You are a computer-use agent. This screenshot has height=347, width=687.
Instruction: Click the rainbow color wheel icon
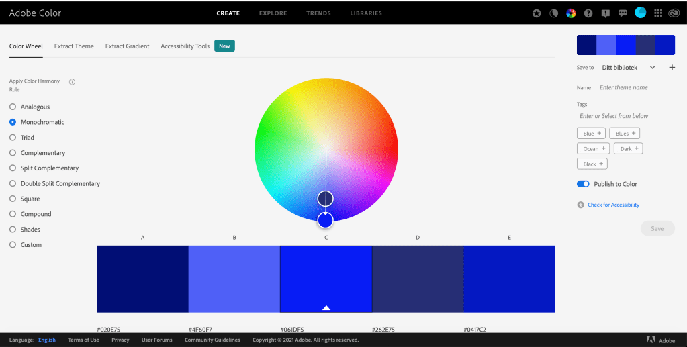coord(571,13)
